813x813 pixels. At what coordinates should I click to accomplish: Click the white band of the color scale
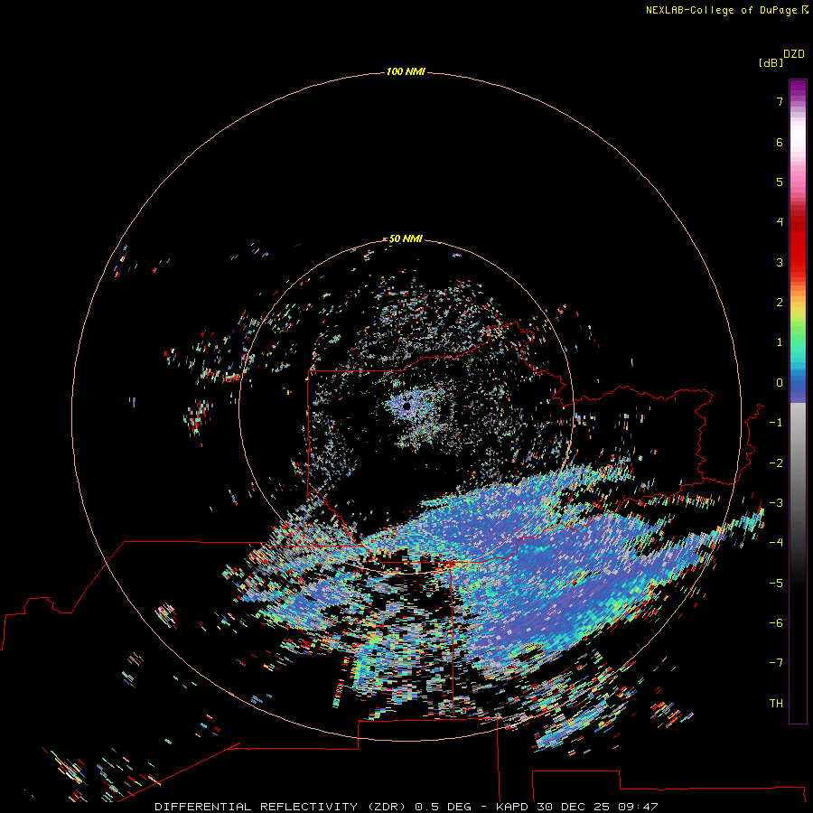coord(798,135)
